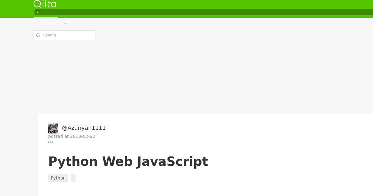Expand the dark green header menu bar

pos(204,12)
